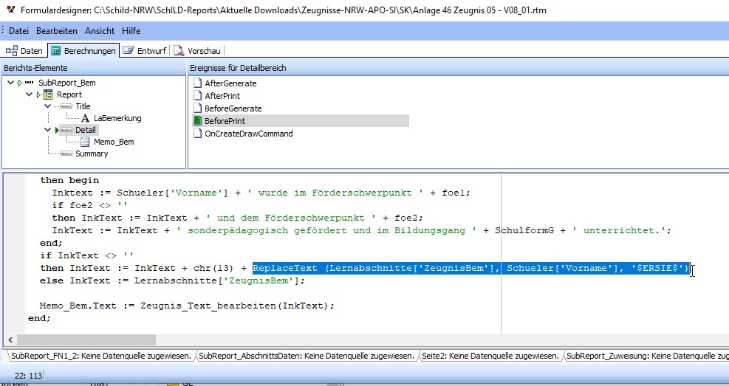Open the Hilfe menu
This screenshot has width=729, height=386.
point(131,31)
